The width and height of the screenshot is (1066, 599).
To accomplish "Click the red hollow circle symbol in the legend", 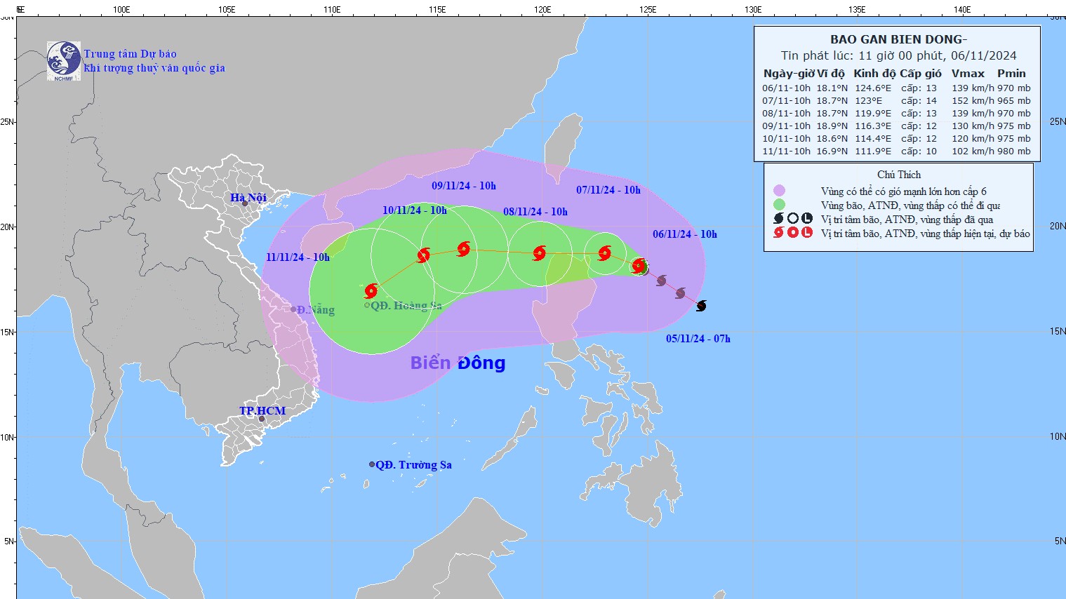I will [792, 233].
